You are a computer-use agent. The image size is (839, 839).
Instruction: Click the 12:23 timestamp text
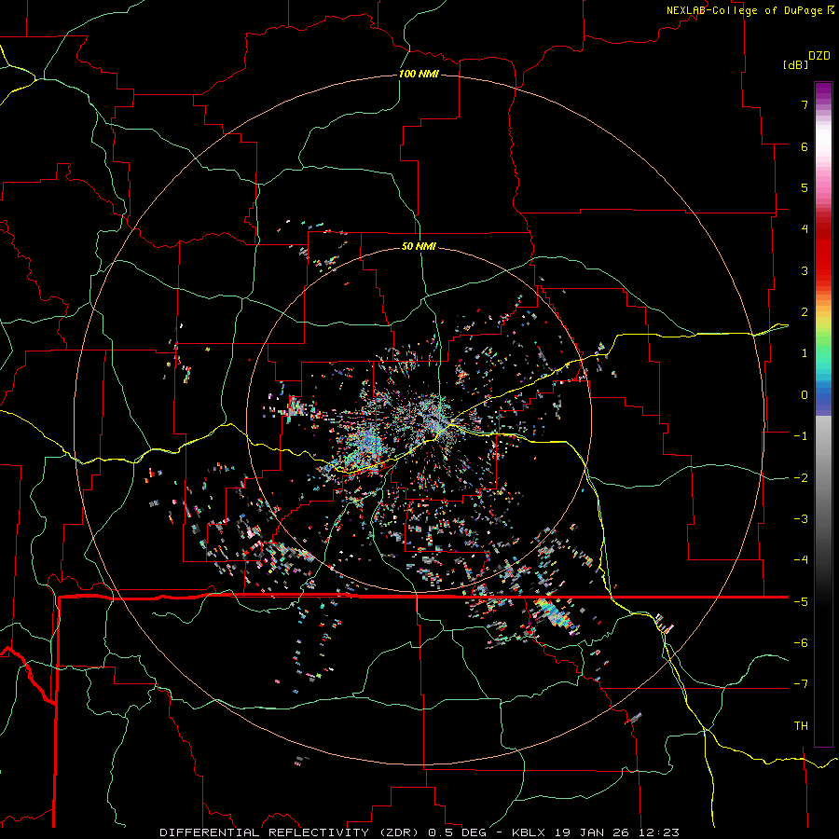tap(657, 832)
